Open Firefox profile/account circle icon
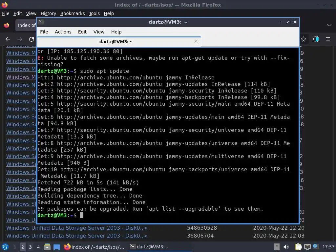 click(316, 39)
